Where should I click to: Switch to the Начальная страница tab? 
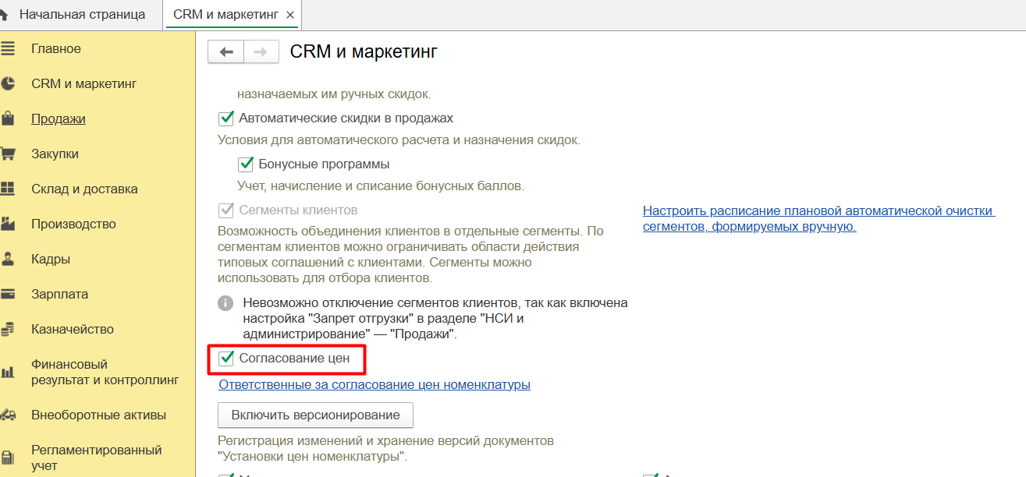(81, 15)
